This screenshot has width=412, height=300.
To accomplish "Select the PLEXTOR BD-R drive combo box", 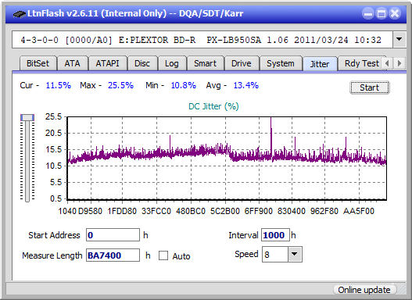I will pos(202,40).
